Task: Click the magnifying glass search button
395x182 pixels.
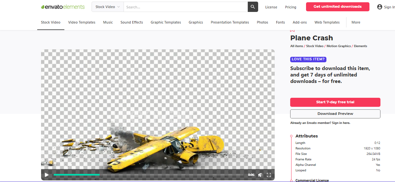Action: 253,7
